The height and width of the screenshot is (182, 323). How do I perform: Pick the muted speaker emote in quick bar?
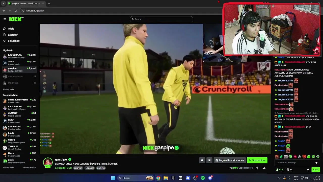299,156
